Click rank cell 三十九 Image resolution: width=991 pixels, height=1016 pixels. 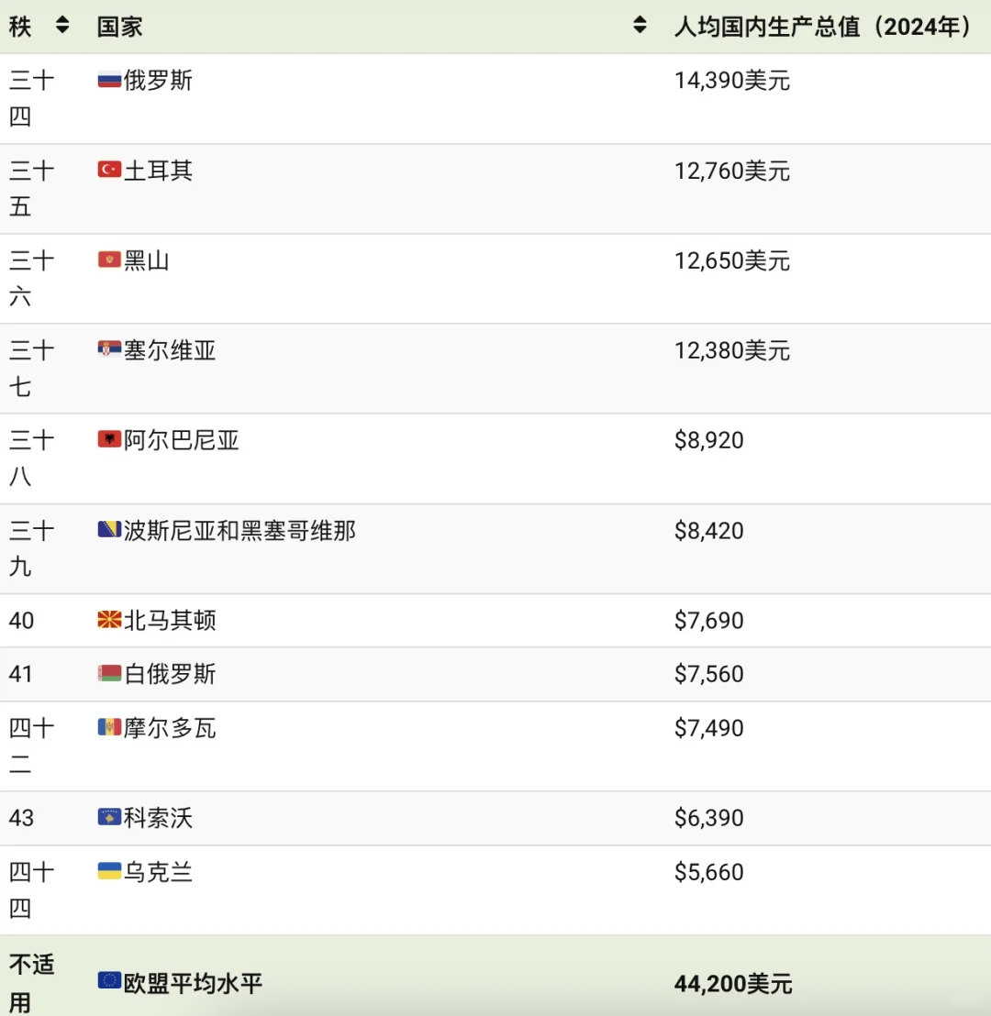[x=31, y=549]
